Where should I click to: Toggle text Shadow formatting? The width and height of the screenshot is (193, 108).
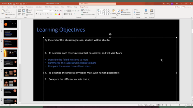(43, 14)
